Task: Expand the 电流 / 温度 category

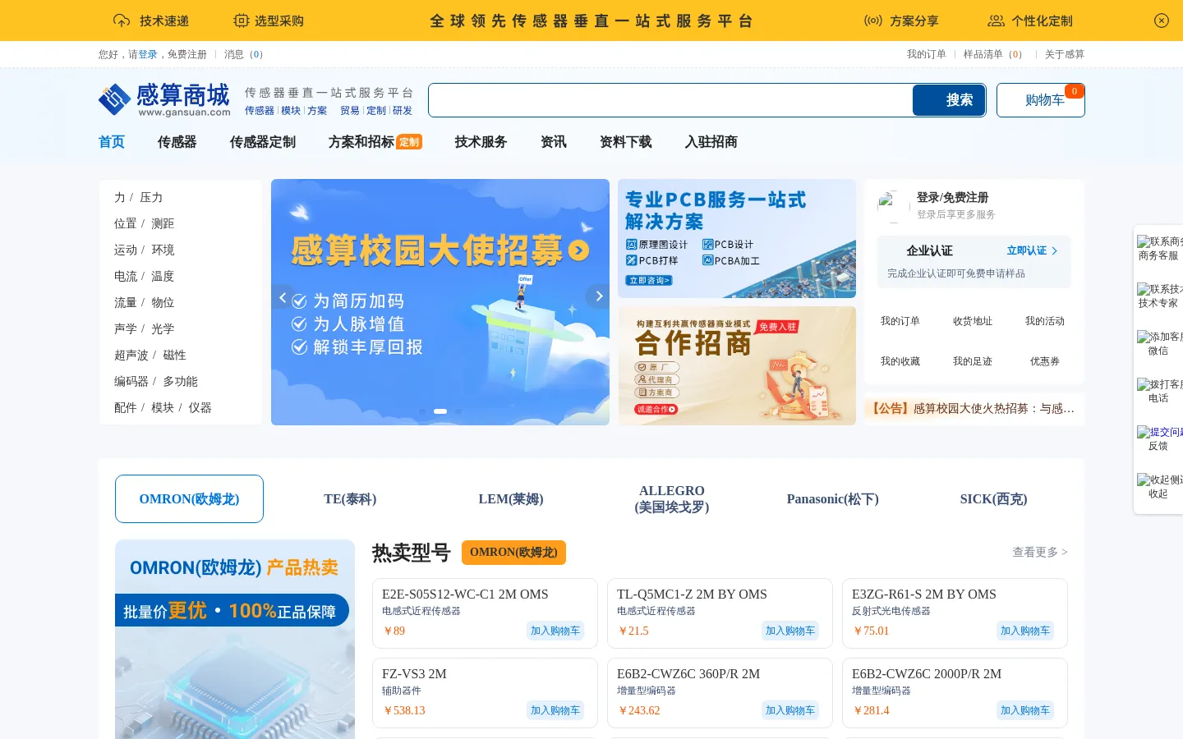Action: click(x=145, y=276)
